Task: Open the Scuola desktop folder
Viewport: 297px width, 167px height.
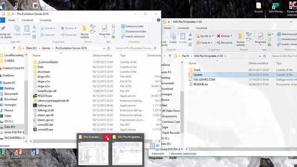Action: point(258,7)
